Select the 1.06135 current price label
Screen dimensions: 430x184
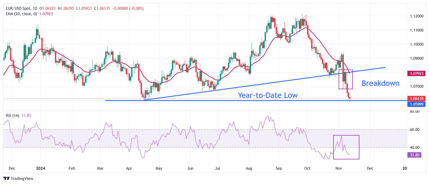[416, 99]
